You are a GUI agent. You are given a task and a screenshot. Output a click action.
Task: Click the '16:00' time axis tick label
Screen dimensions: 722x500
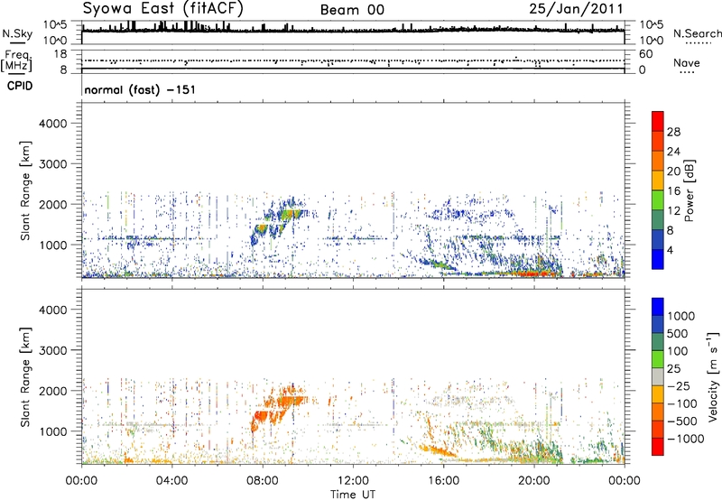[443, 481]
